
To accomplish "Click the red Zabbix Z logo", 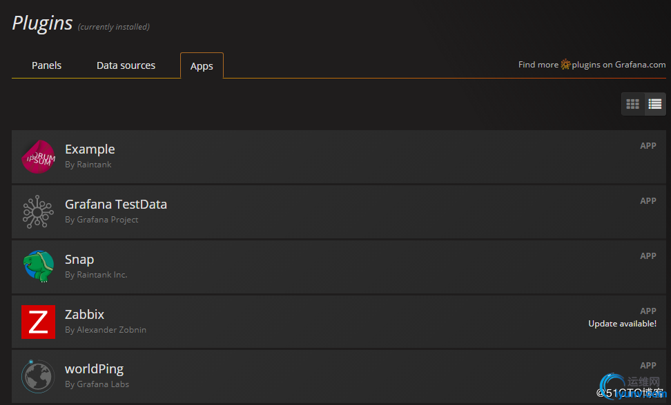I will pos(38,322).
